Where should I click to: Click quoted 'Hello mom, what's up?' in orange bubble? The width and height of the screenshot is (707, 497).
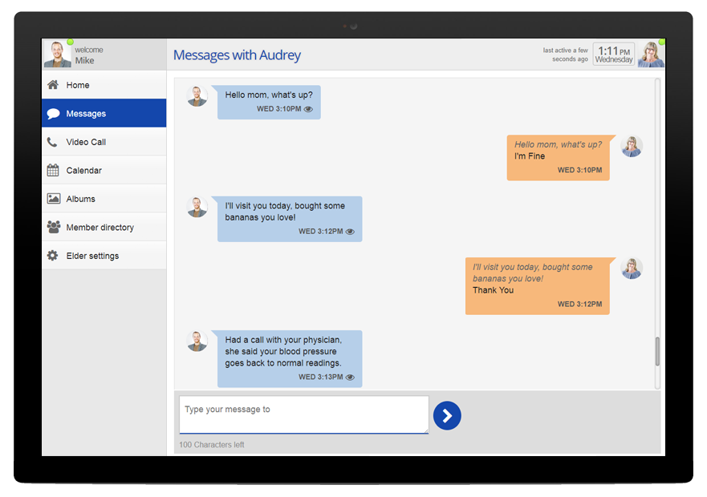pyautogui.click(x=559, y=144)
